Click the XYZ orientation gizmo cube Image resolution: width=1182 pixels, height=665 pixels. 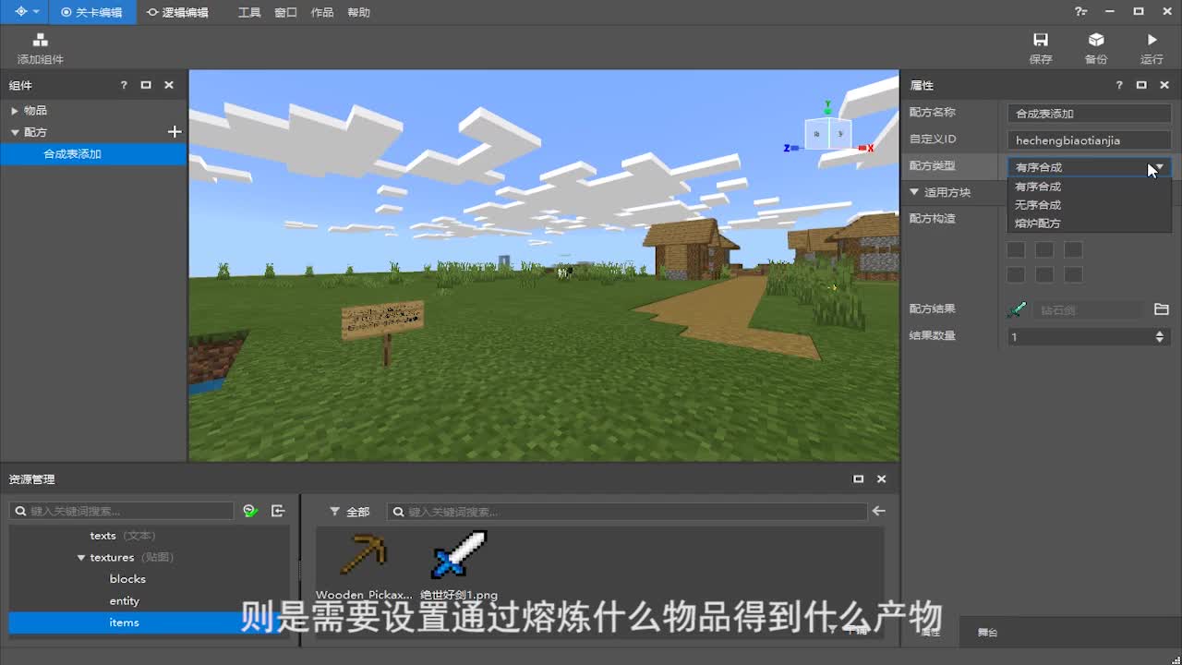point(827,135)
